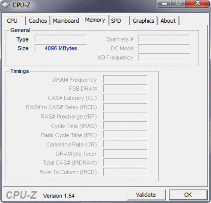Click the DC Mode field
This screenshot has height=203, width=211.
point(164,48)
